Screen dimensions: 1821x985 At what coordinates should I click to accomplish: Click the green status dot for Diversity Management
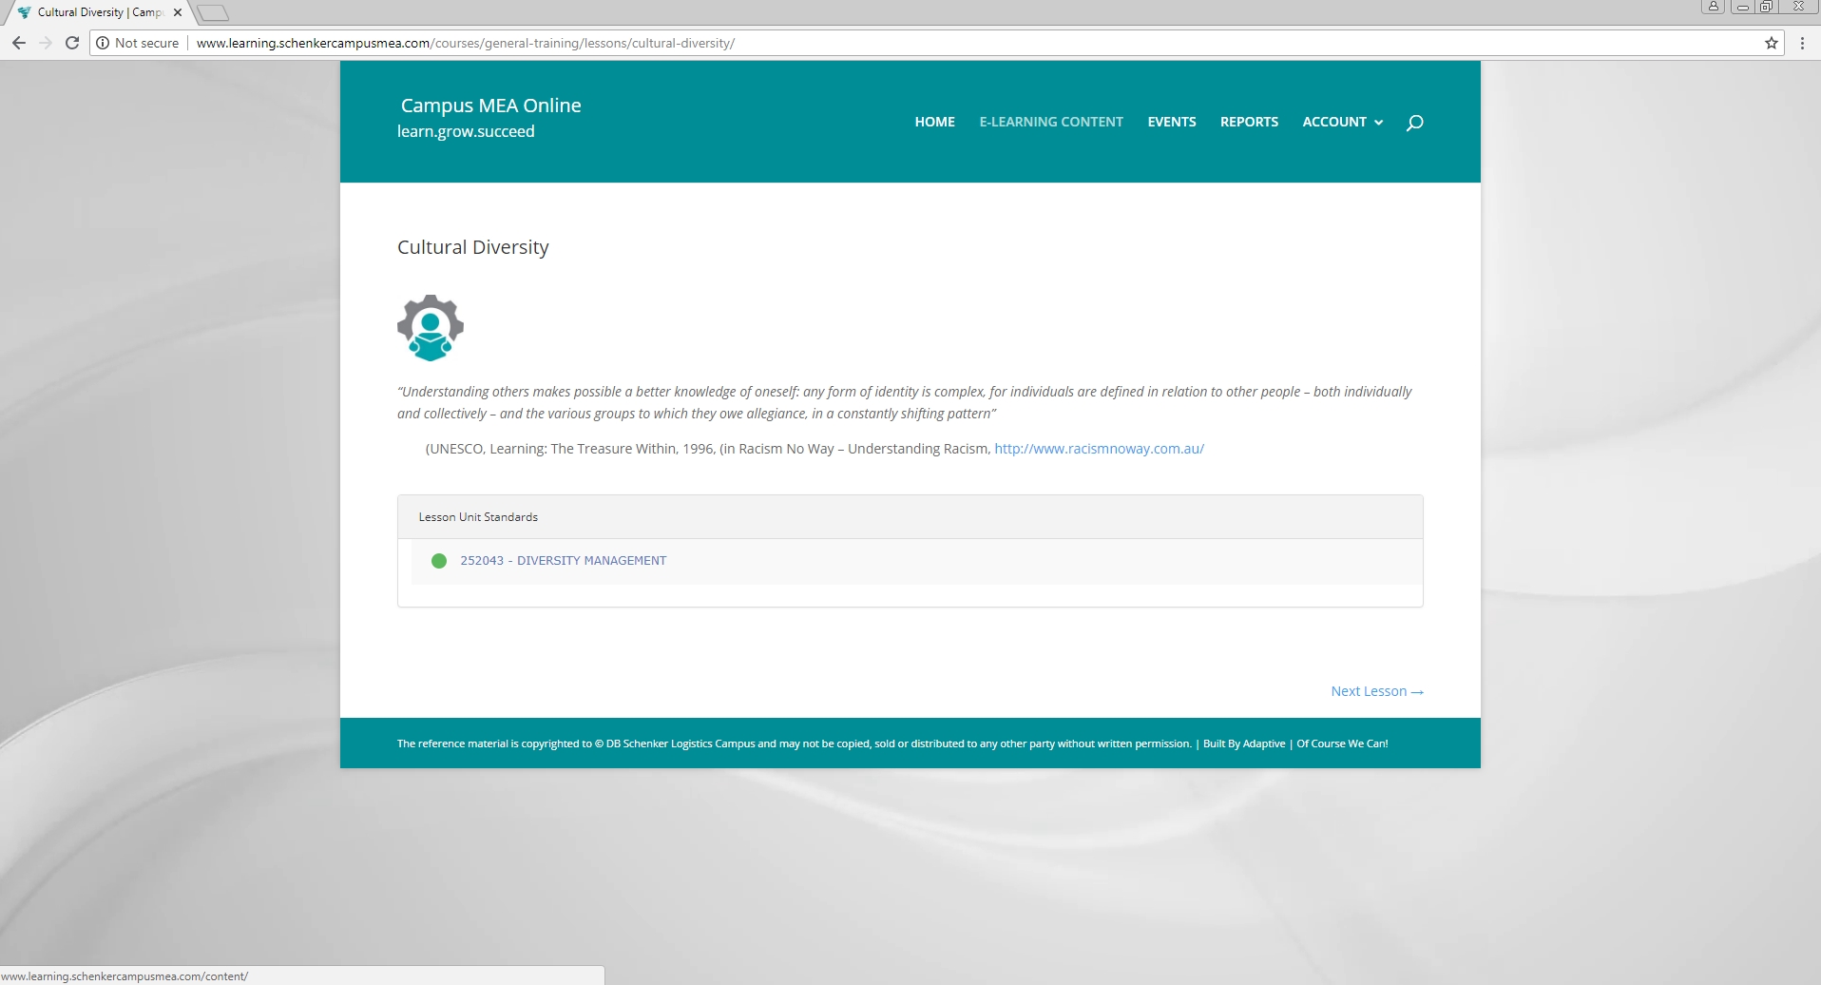point(439,561)
